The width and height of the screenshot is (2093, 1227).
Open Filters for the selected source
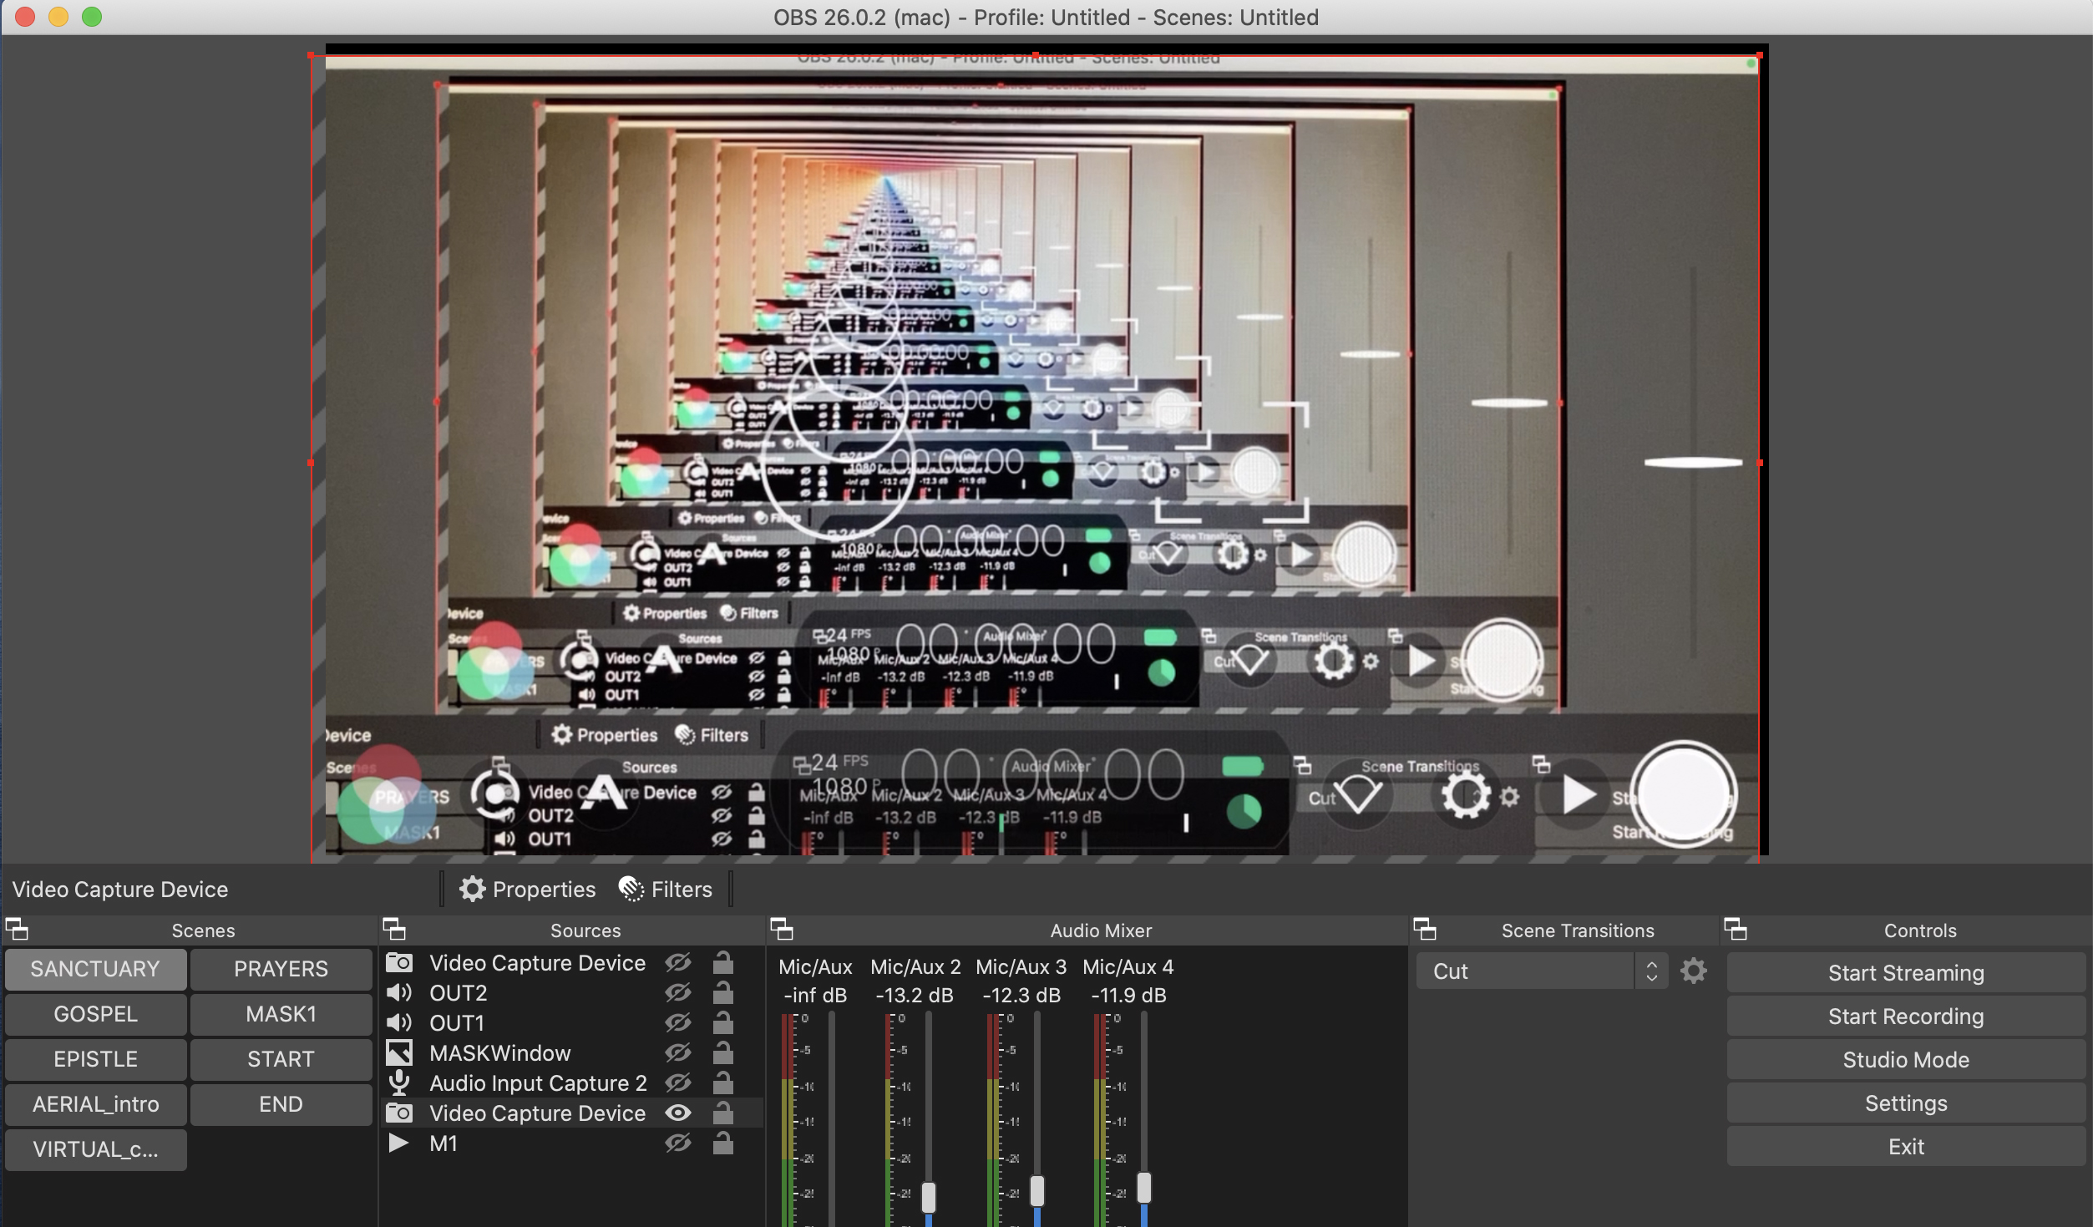point(666,890)
